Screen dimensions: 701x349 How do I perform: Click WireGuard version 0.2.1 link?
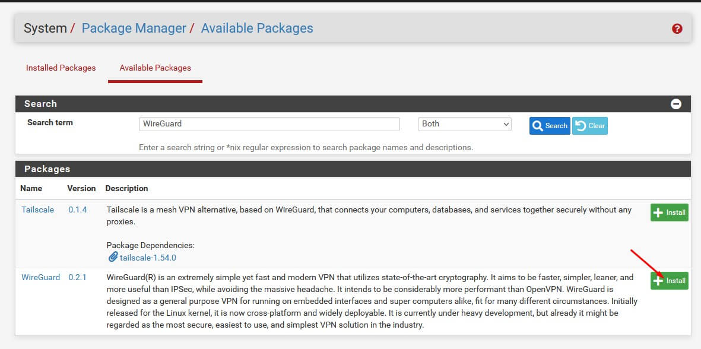pyautogui.click(x=77, y=278)
